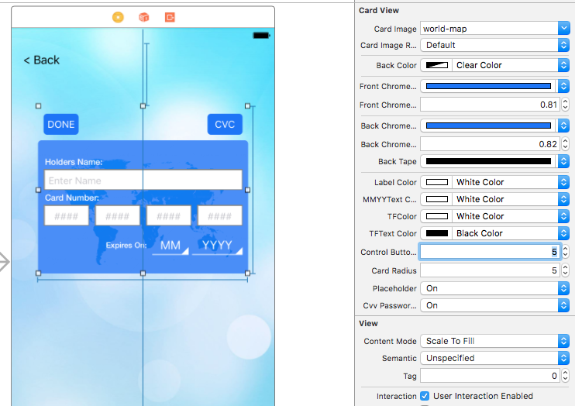Open the TFColor White Color dropdown
575x406 pixels.
(x=511, y=216)
